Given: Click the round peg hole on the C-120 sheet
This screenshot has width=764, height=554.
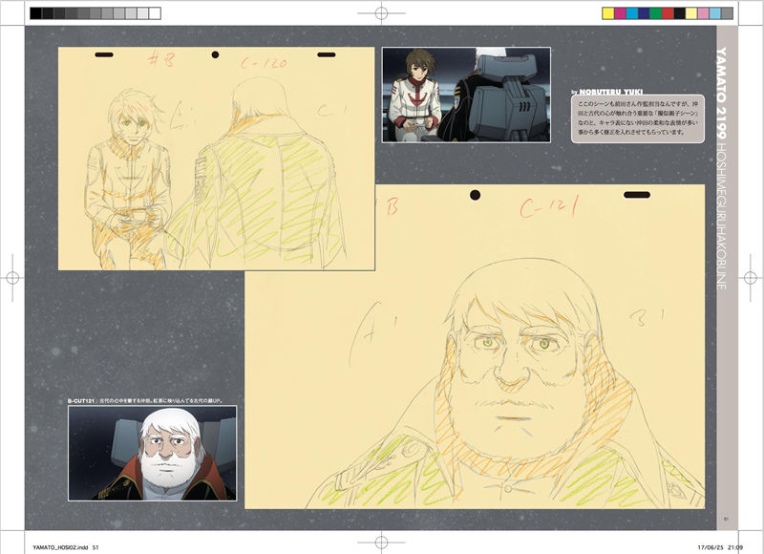Looking at the screenshot, I should coord(215,54).
